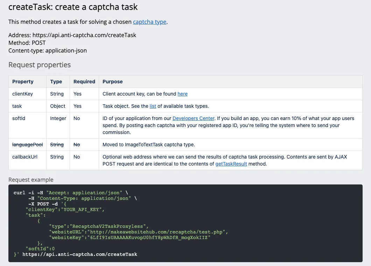Click the final createTask URL in code
The width and height of the screenshot is (371, 266).
(80, 254)
